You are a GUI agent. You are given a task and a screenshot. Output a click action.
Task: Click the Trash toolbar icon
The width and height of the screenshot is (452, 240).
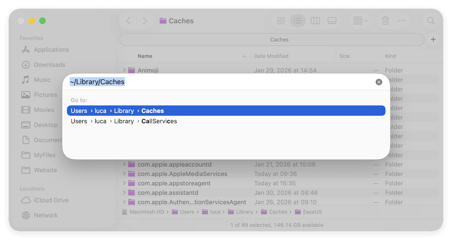click(386, 21)
